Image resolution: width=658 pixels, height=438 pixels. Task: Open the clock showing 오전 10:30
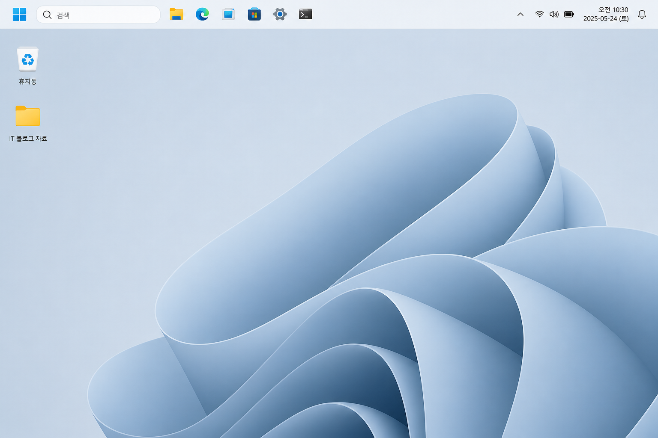[x=613, y=9]
